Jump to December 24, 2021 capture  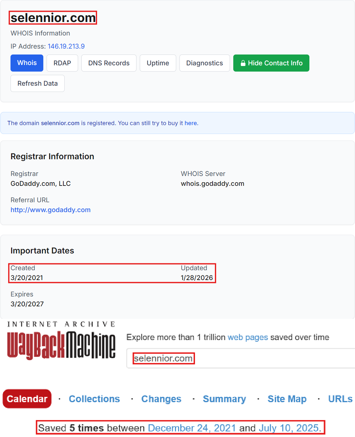coord(192,428)
